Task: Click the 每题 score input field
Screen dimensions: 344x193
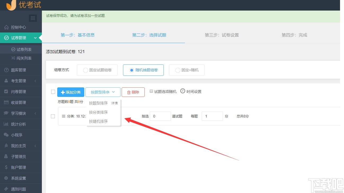Action: [212, 116]
